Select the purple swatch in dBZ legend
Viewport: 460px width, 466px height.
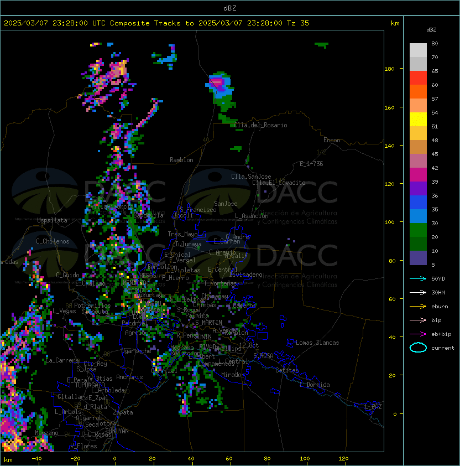(x=418, y=188)
